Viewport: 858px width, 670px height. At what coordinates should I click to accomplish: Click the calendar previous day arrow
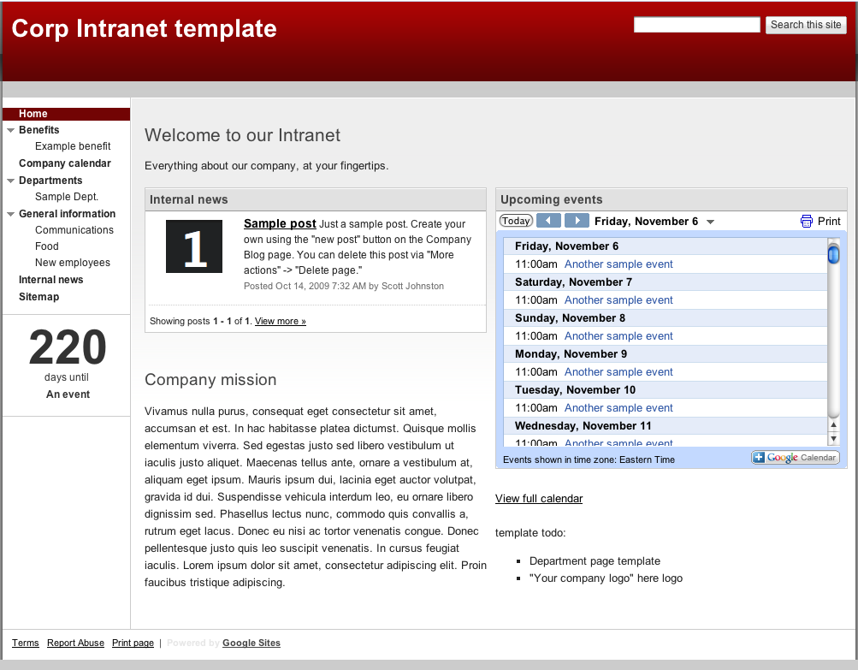[548, 221]
